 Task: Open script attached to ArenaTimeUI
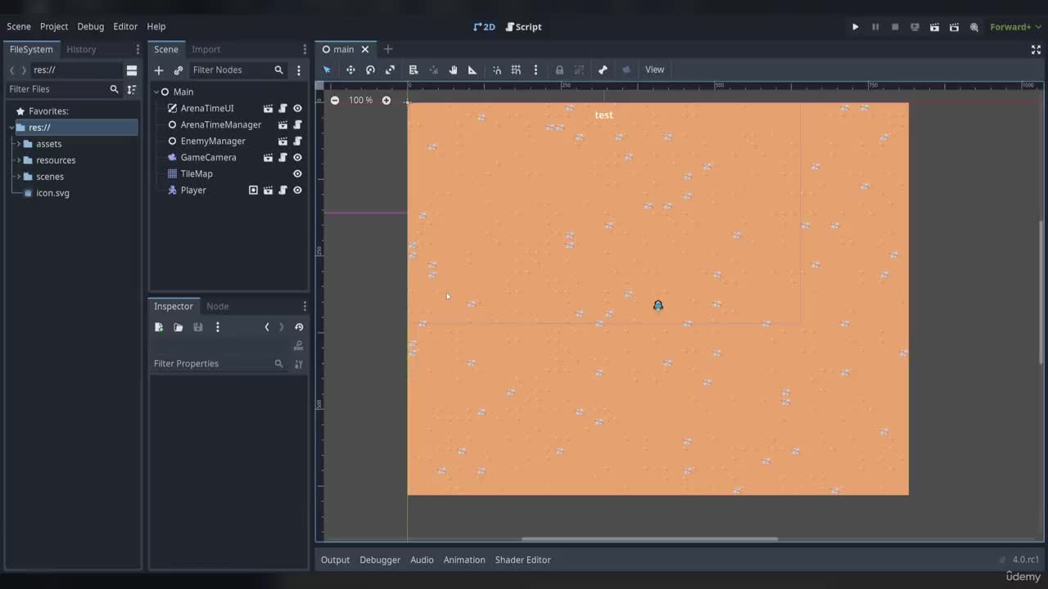click(282, 108)
